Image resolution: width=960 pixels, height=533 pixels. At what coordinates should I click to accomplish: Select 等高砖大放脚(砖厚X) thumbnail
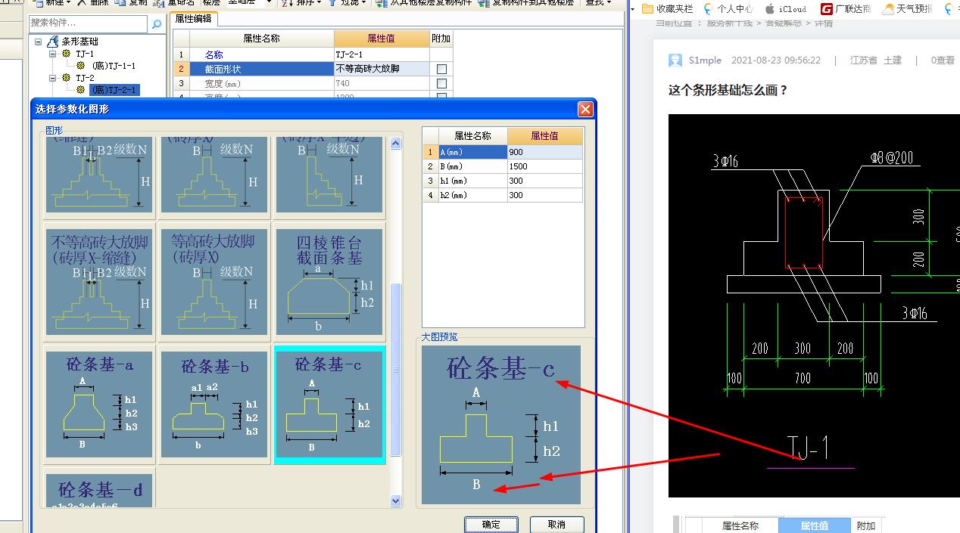[x=215, y=281]
